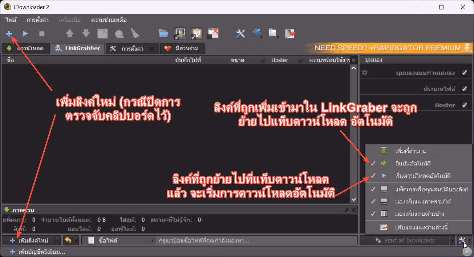This screenshot has width=474, height=257.
Task: Toggle the ประเภทไฟล์ checkbox
Action: tap(464, 89)
